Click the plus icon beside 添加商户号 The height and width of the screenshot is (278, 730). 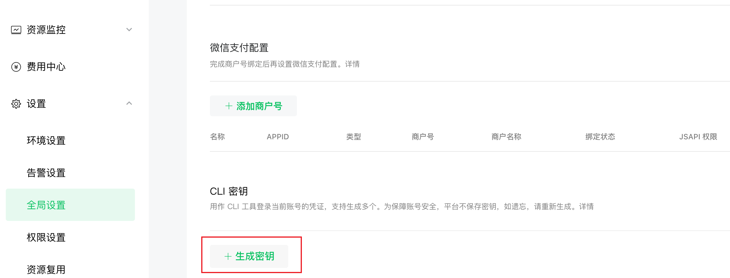[x=229, y=106]
